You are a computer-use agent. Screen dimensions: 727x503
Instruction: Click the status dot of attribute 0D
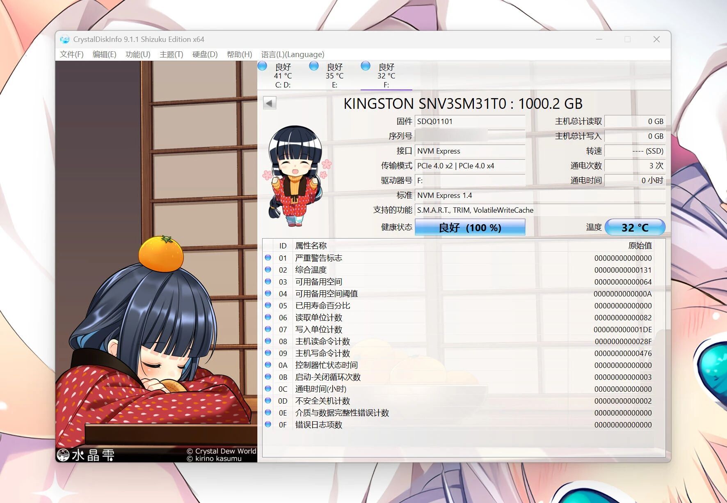click(268, 401)
